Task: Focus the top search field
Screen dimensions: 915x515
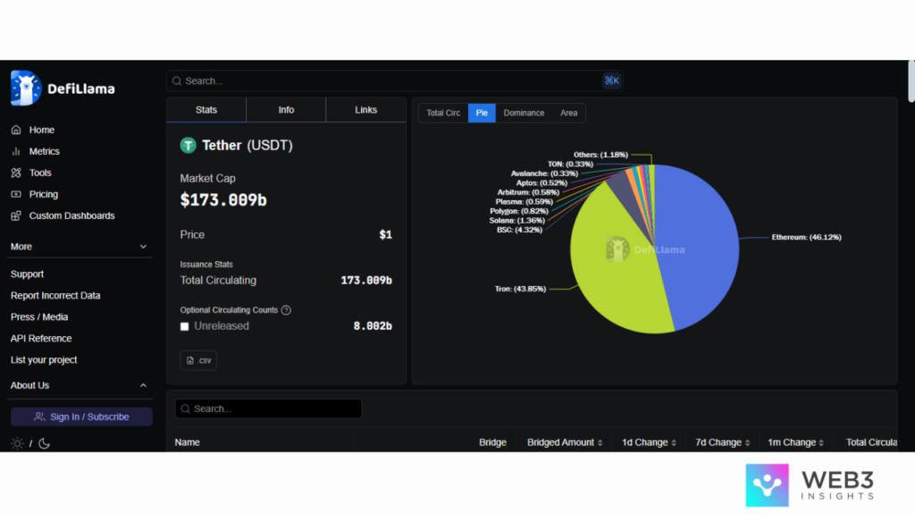Action: (x=394, y=80)
